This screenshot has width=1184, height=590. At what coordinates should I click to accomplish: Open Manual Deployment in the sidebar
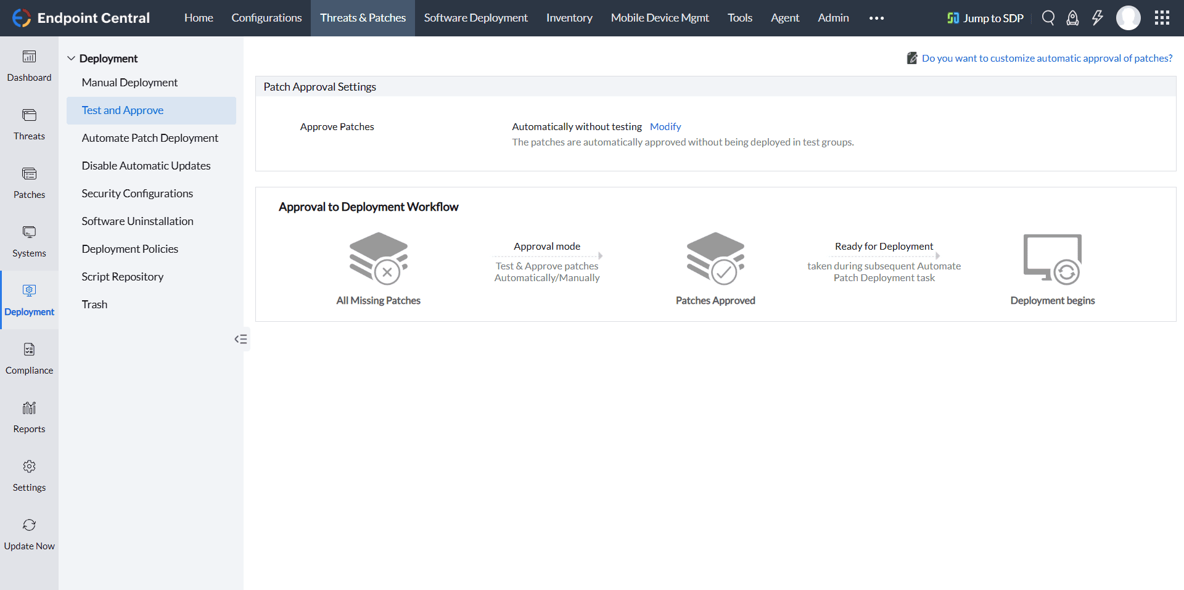pyautogui.click(x=151, y=83)
